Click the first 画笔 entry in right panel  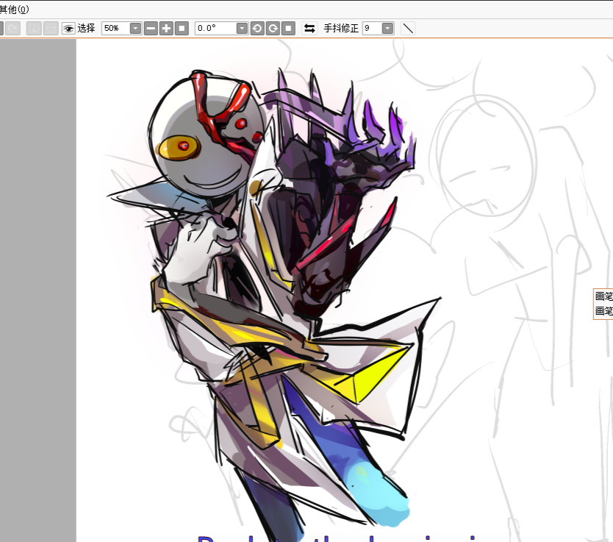tap(603, 296)
